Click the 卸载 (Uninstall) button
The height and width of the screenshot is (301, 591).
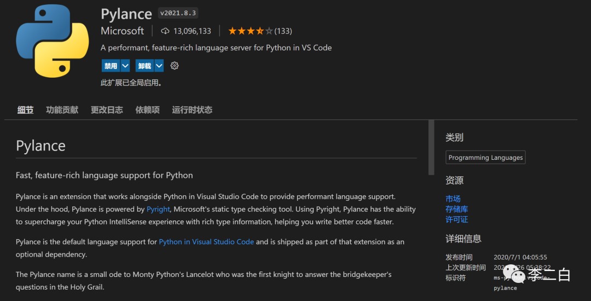tap(144, 66)
